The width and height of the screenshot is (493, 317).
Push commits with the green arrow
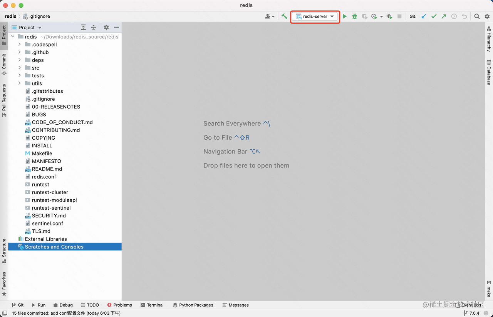click(x=444, y=17)
